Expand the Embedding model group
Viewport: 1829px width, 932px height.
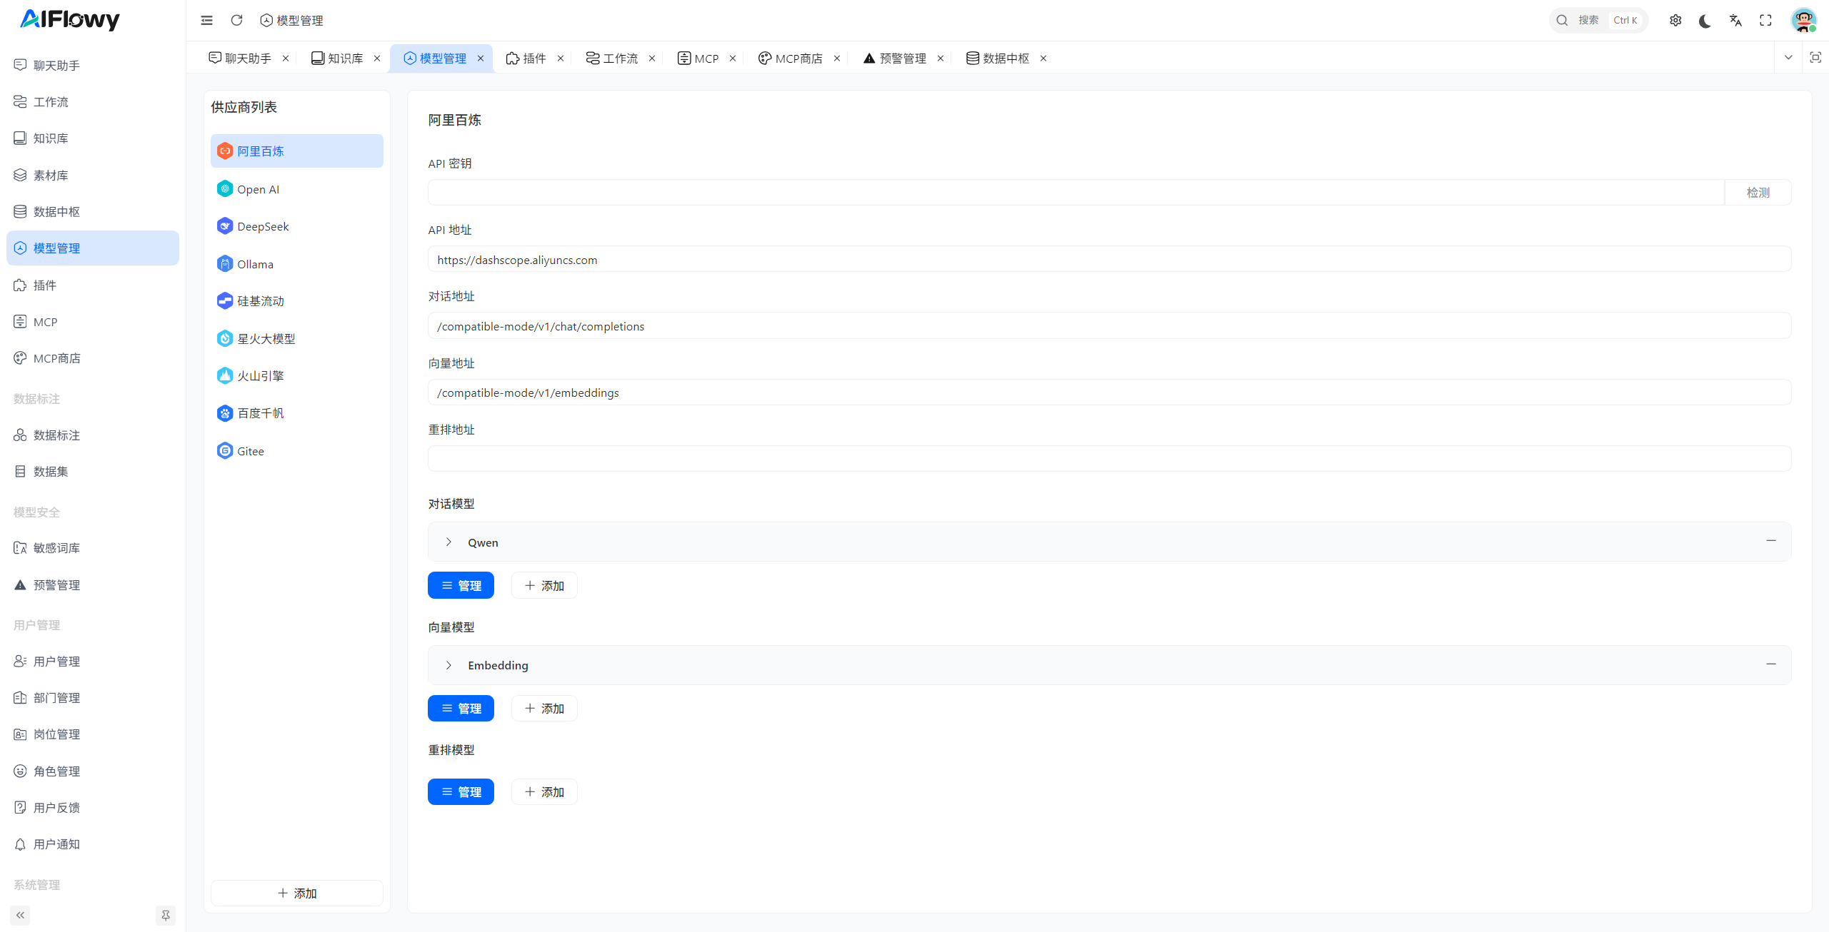coord(449,665)
